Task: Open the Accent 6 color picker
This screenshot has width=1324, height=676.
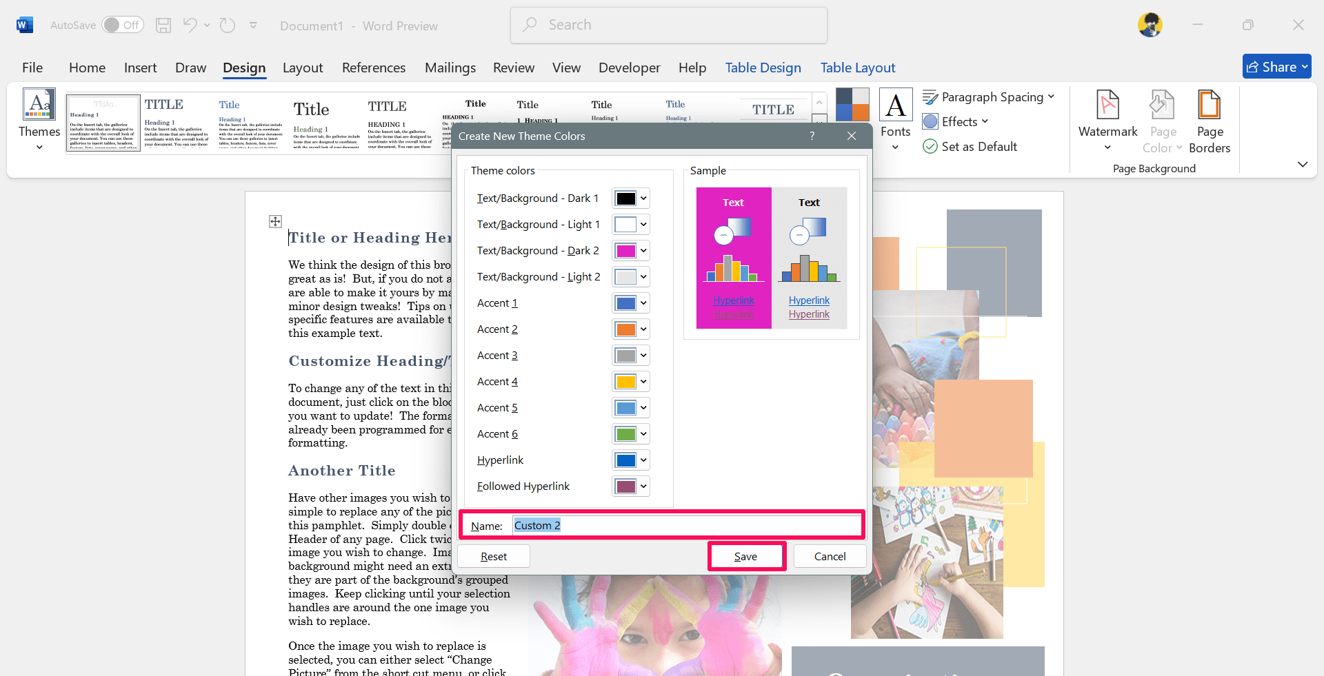Action: 631,434
